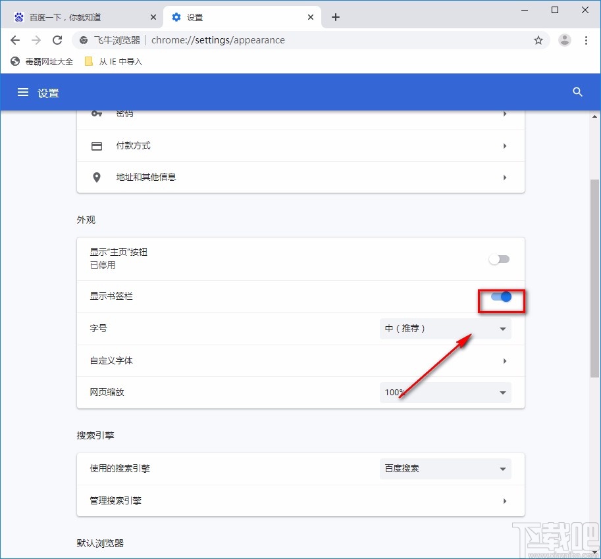Open the settings hamburger menu

[22, 92]
